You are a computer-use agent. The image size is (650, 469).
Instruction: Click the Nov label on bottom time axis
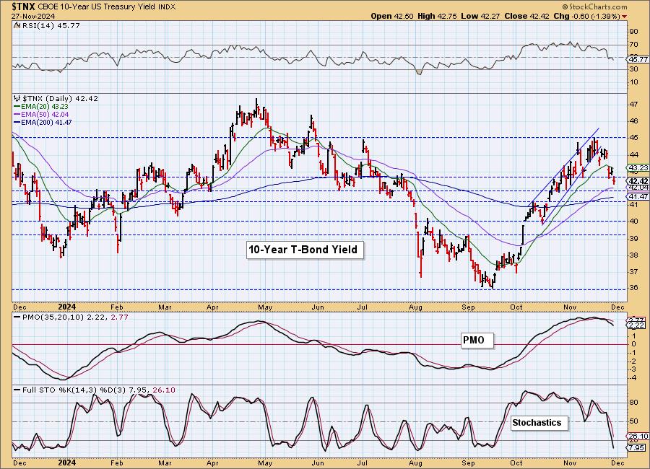(x=571, y=463)
